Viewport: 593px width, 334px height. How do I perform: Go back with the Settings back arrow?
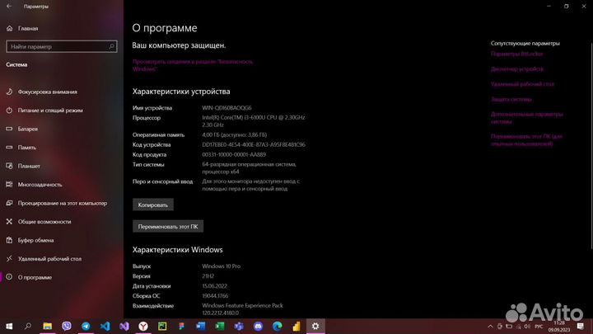tap(9, 6)
